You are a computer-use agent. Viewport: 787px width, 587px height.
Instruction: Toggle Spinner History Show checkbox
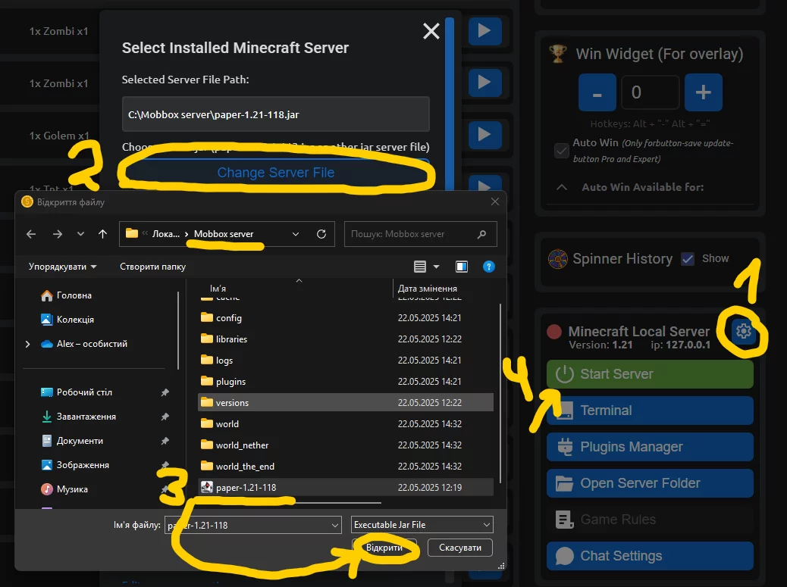(688, 259)
